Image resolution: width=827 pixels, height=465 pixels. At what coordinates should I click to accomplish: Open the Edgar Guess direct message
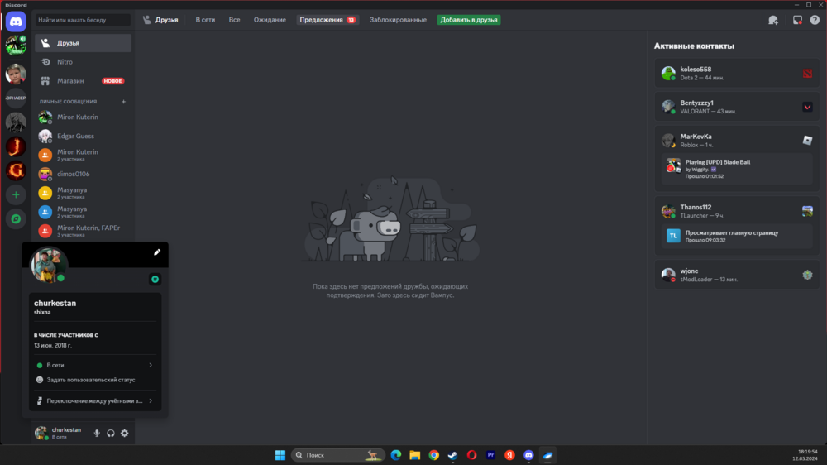(84, 137)
